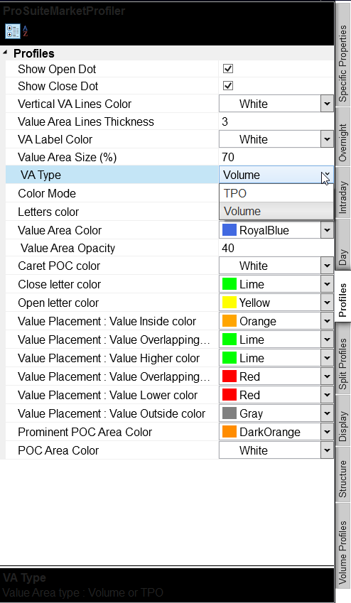Select Show Open Dot property label
The width and height of the screenshot is (351, 603).
pos(57,69)
